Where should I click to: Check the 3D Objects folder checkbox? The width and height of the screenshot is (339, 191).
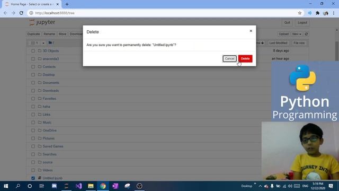click(33, 51)
